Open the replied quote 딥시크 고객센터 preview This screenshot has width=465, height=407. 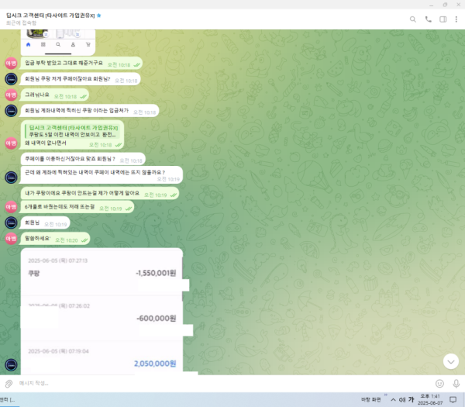pos(73,131)
